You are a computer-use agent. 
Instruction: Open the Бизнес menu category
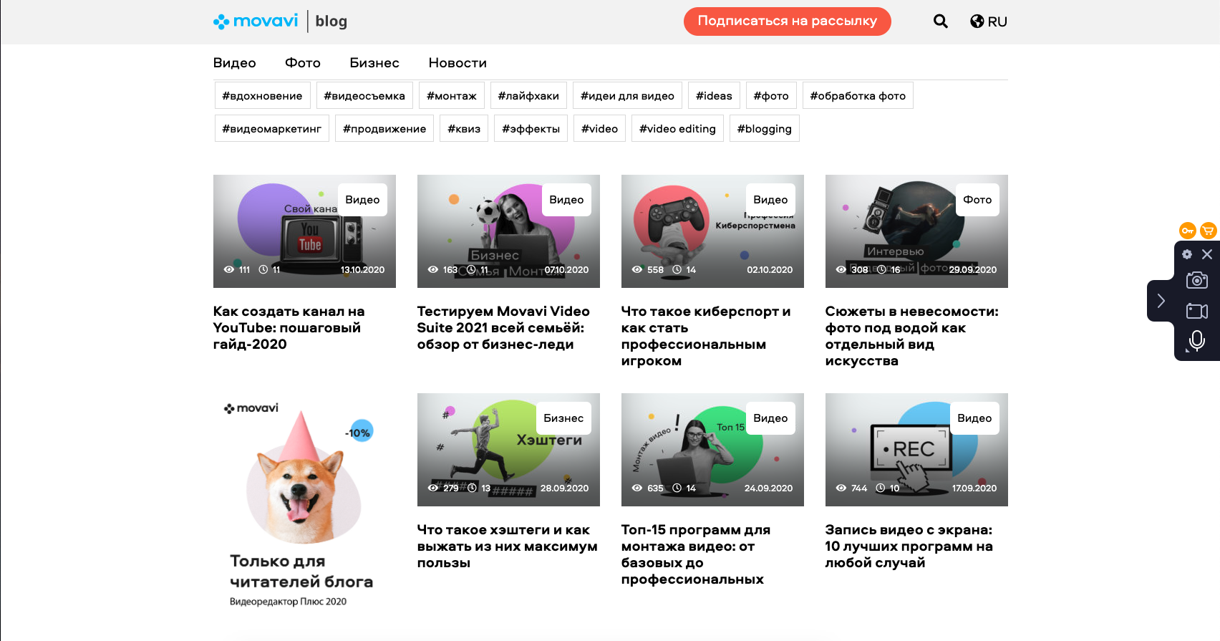(374, 63)
